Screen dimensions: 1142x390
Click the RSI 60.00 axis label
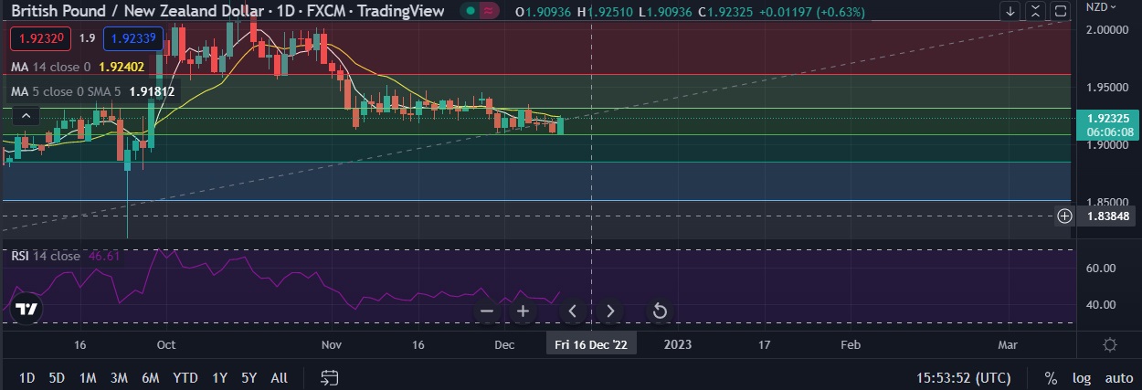click(x=1100, y=269)
